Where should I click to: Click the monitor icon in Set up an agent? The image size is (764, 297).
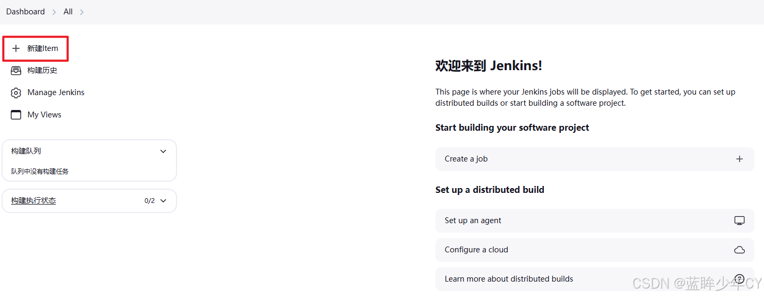coord(739,220)
